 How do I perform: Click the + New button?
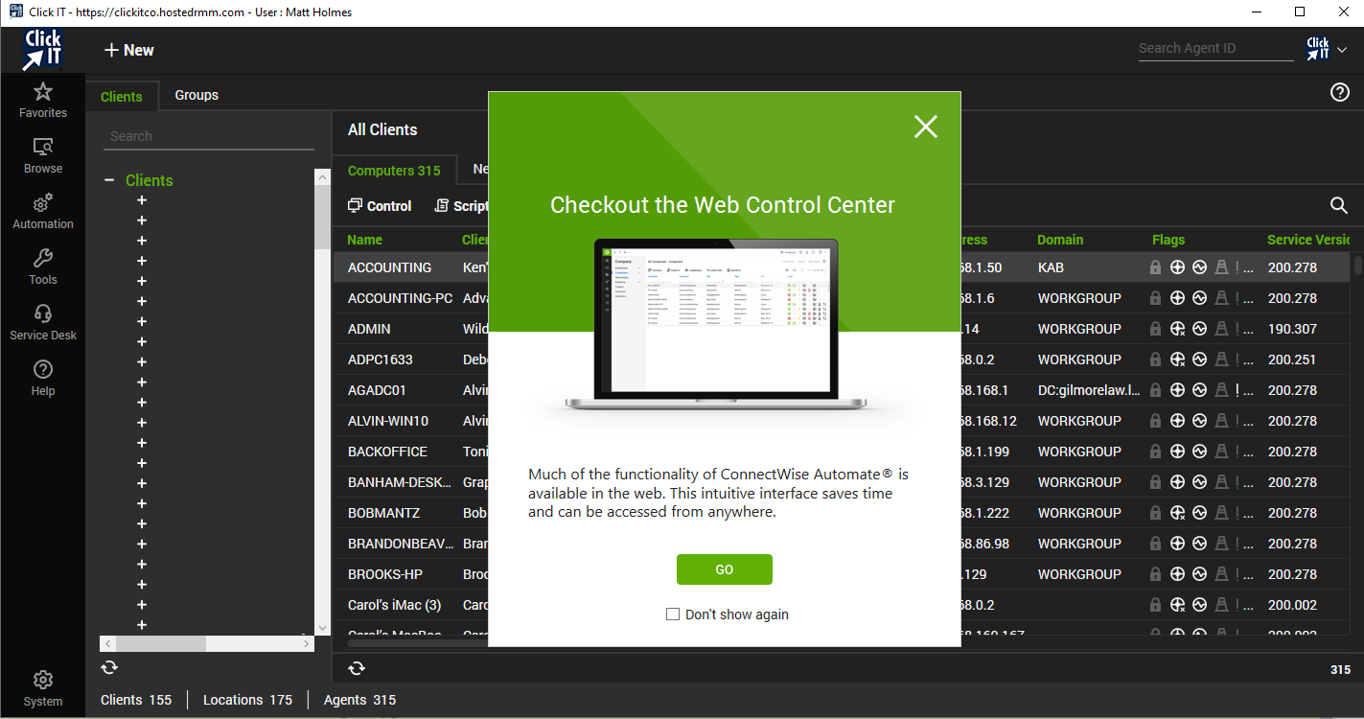(128, 50)
